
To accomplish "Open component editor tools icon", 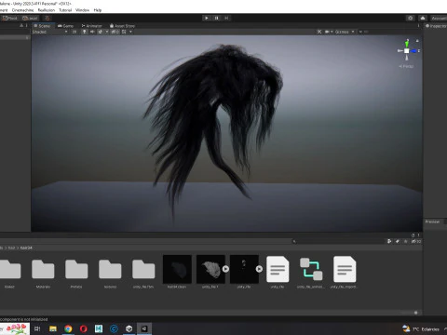I will coord(319,32).
